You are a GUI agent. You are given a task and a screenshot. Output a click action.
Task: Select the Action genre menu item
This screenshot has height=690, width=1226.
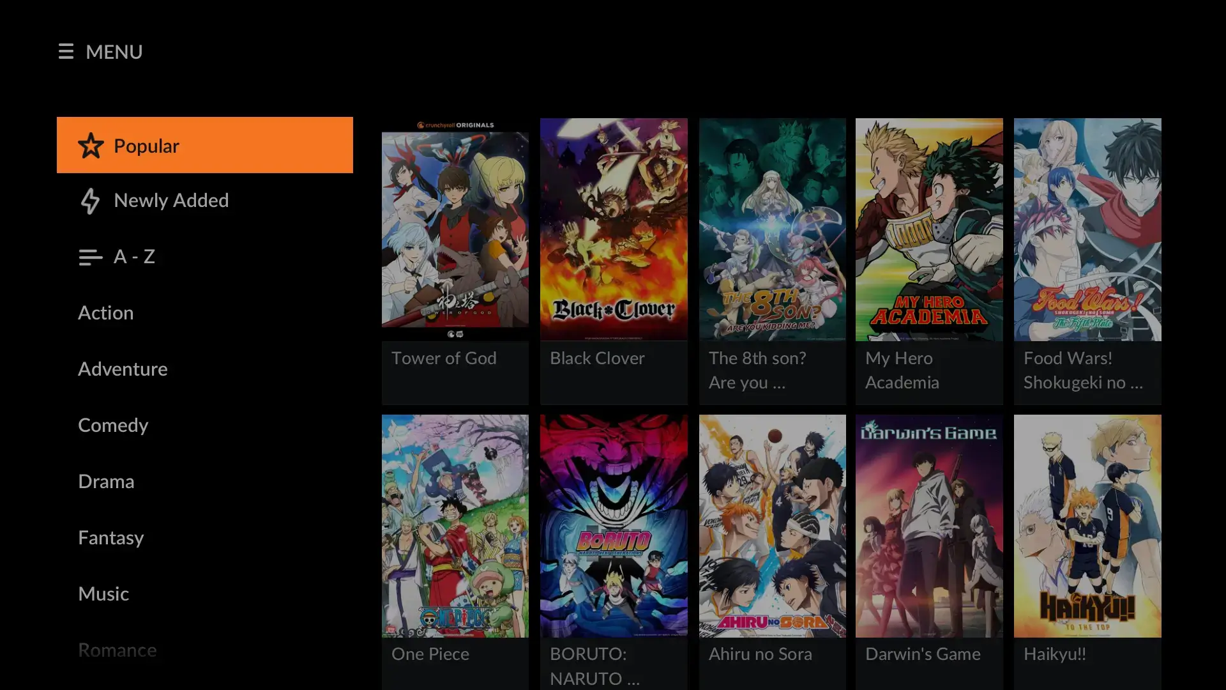tap(106, 312)
